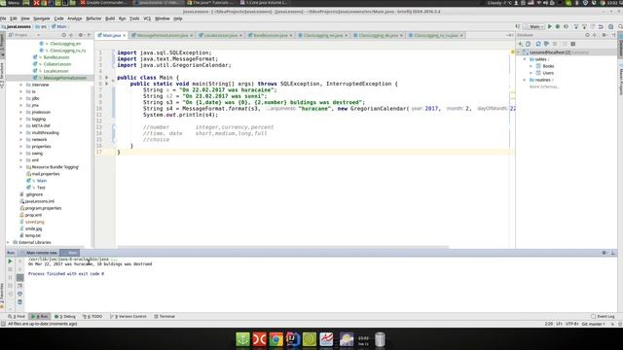The width and height of the screenshot is (623, 350).
Task: Switch to LocaleLesson.java editor tab
Action: click(220, 35)
